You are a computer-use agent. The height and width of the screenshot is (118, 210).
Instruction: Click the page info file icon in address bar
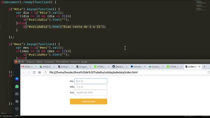click(46, 72)
